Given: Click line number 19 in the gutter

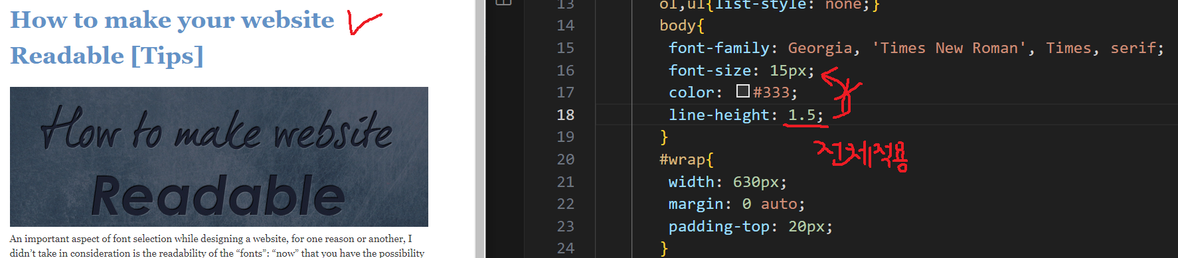Looking at the screenshot, I should point(565,137).
